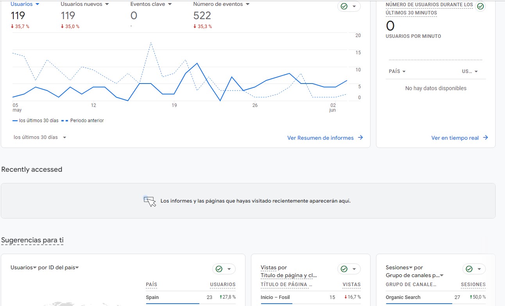Click the PAÍS column header in country card
505x306 pixels.
click(x=151, y=285)
